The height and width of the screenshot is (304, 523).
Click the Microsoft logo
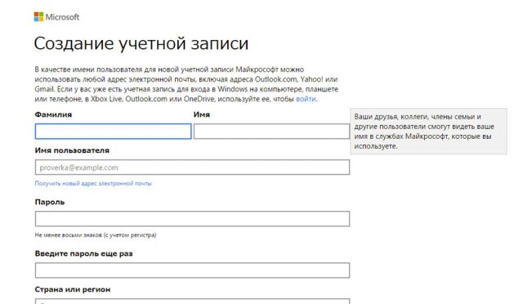(x=56, y=17)
